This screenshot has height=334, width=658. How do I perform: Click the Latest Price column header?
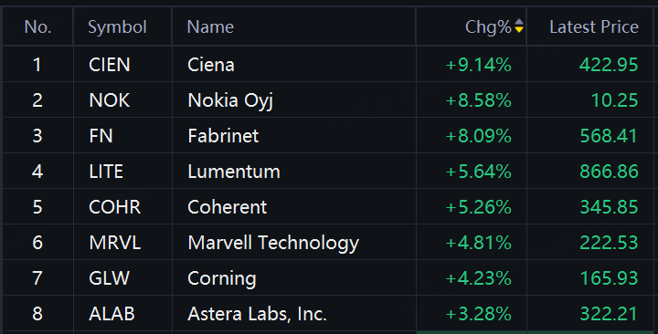click(x=594, y=27)
